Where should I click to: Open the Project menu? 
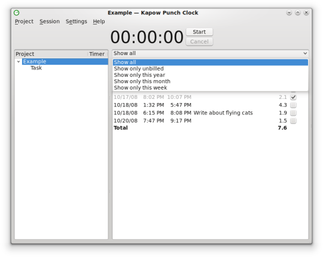coord(24,22)
